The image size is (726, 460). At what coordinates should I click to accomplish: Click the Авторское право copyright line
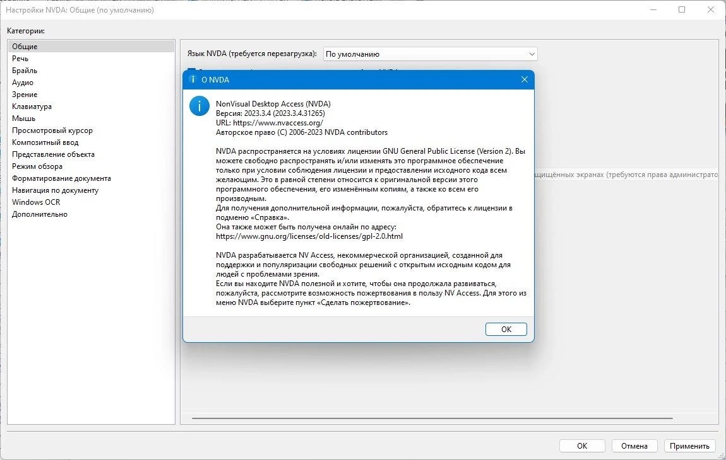[x=302, y=132]
